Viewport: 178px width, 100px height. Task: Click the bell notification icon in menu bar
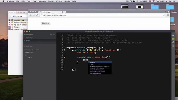[134, 1]
